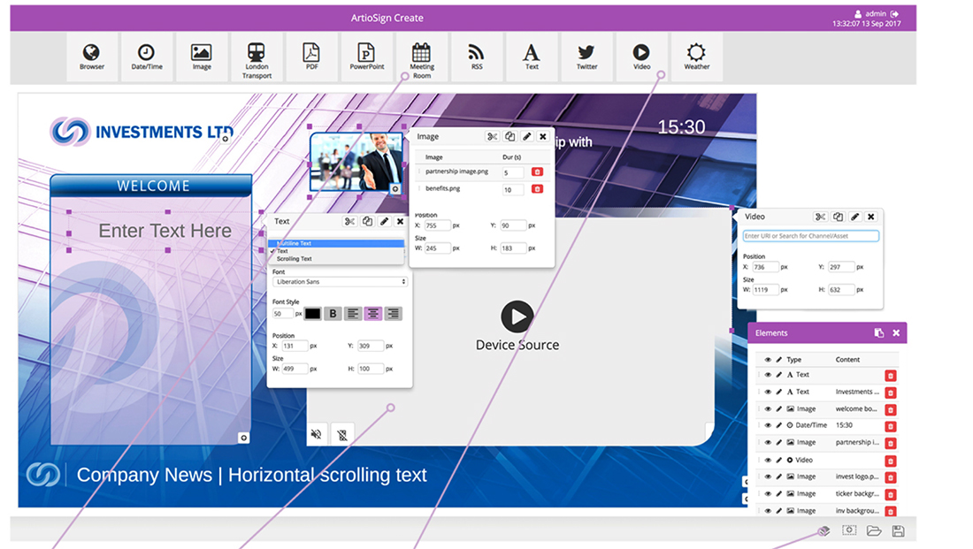Play the Device Source video
The width and height of the screenshot is (973, 549).
517,316
